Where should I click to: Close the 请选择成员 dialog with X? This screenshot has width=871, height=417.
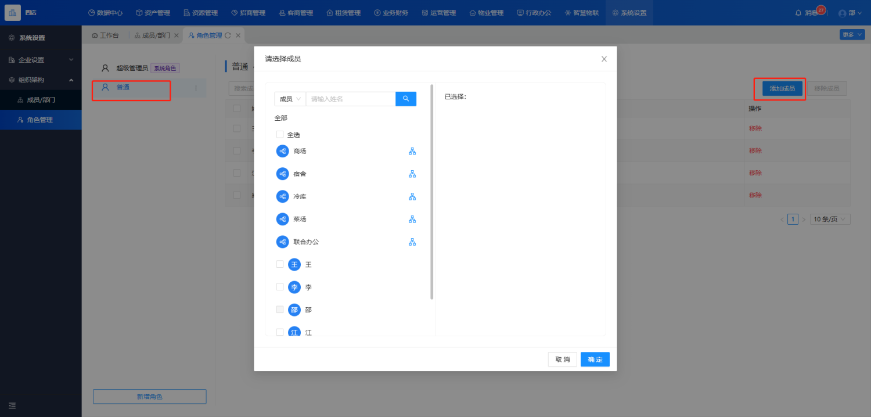[604, 59]
